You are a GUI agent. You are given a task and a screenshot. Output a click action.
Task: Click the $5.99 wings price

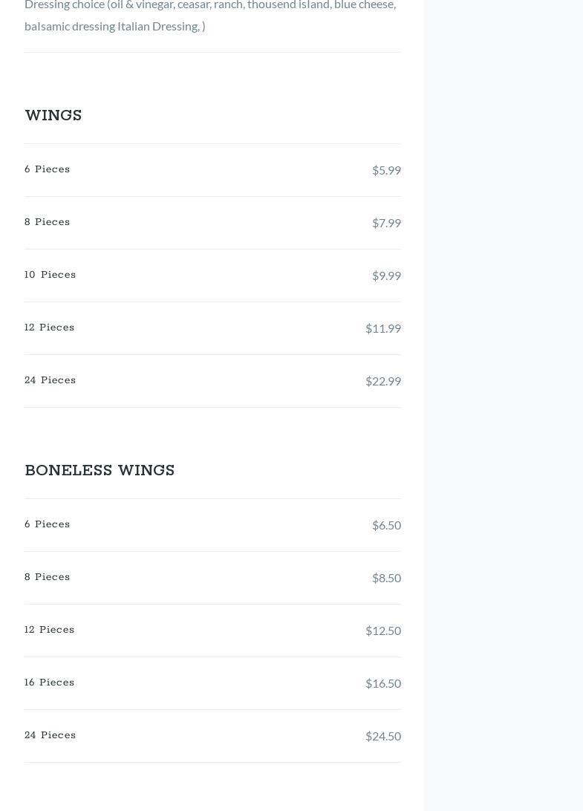[x=386, y=170]
